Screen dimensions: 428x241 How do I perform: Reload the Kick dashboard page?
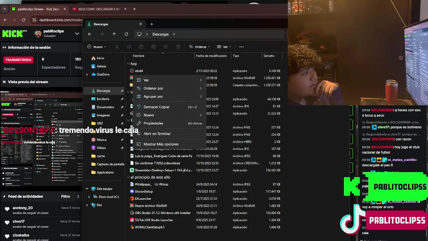point(23,20)
